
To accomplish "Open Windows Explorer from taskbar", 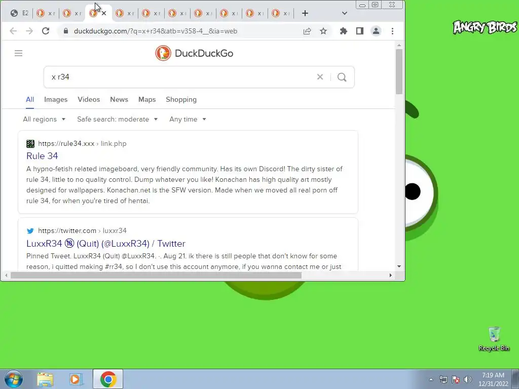I will pos(45,379).
